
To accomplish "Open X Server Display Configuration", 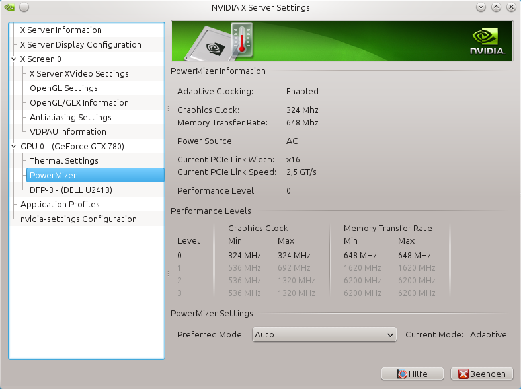I will tap(81, 45).
